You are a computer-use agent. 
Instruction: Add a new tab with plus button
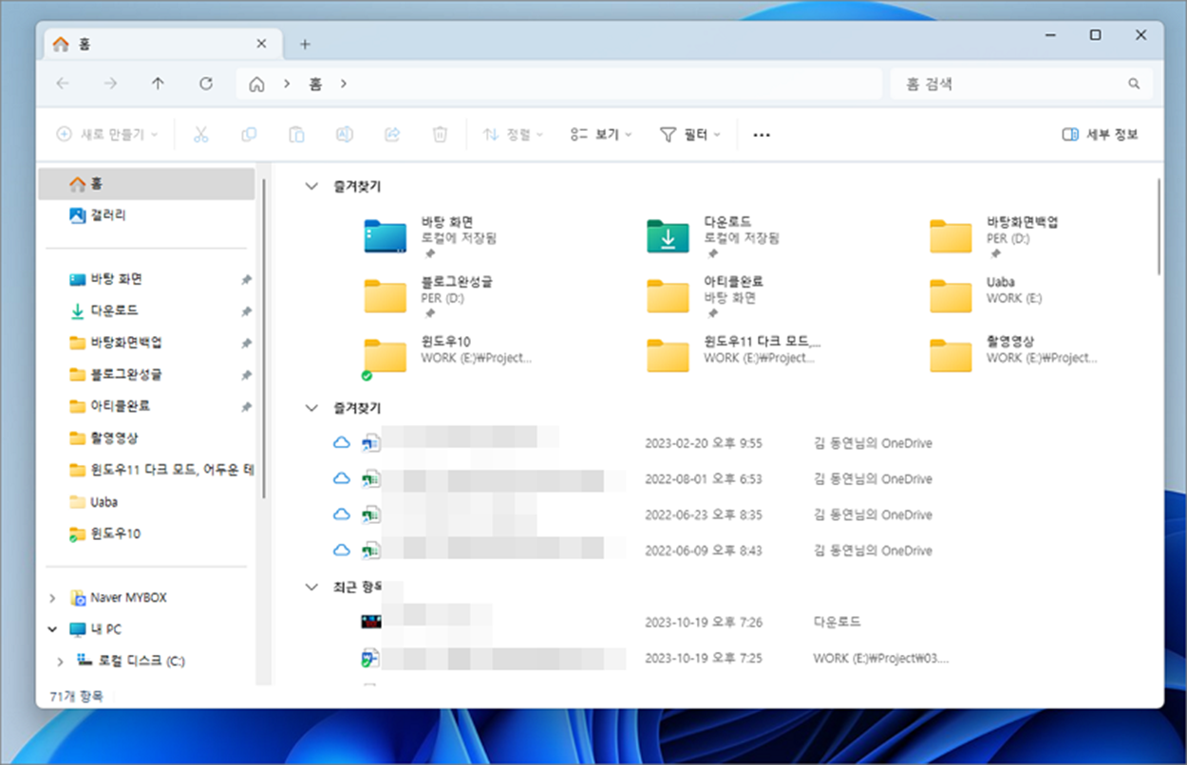click(305, 44)
